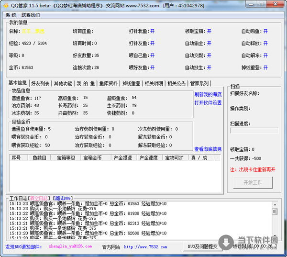Toggle 喂自己鱼 switch
287x257 pixels.
[x=153, y=56]
